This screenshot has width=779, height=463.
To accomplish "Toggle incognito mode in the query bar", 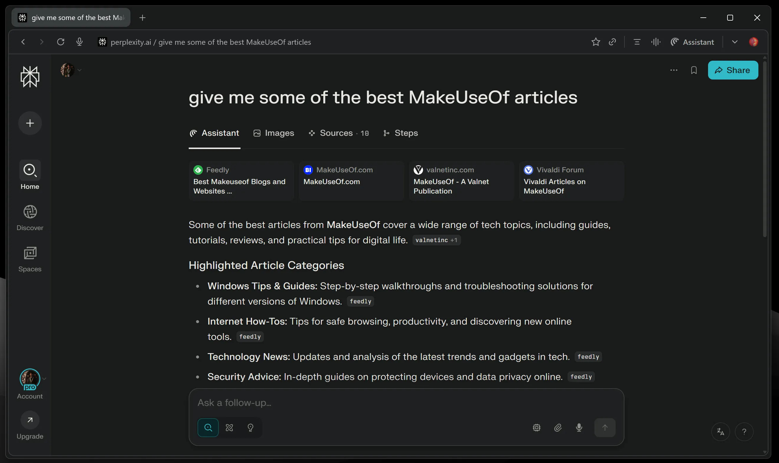I will click(230, 427).
